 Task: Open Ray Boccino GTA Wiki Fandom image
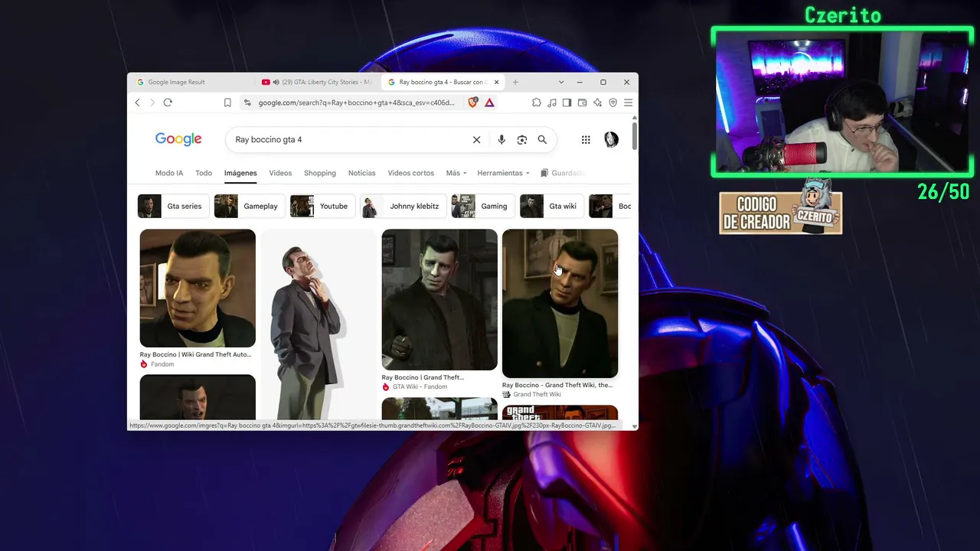pyautogui.click(x=439, y=300)
